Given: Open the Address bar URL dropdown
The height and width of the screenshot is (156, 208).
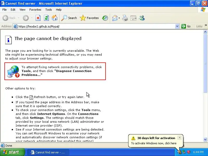Looking at the screenshot, I should [x=177, y=26].
